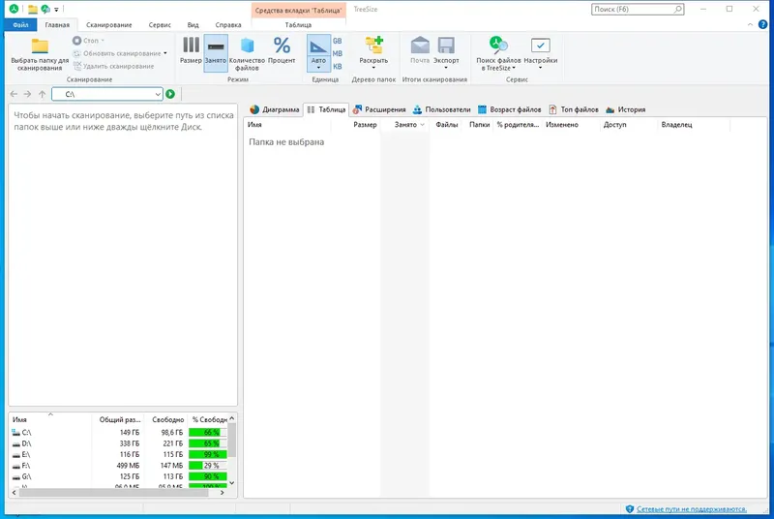Screen dimensions: 774x519
Task: Click into the C:\ path input field
Action: [x=106, y=94]
